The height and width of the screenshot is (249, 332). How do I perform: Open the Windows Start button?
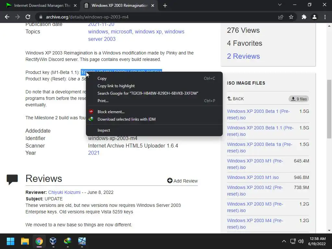click(10, 241)
